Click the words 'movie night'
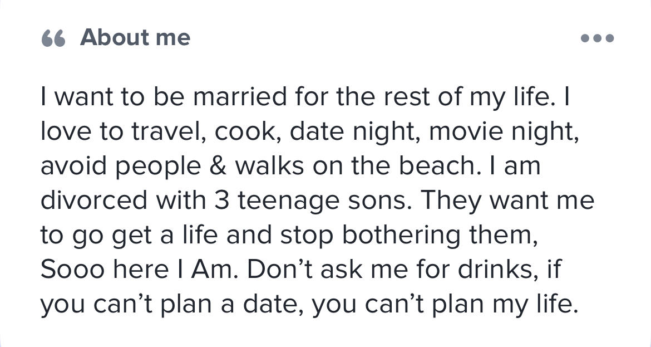Image resolution: width=651 pixels, height=347 pixels. click(x=501, y=132)
